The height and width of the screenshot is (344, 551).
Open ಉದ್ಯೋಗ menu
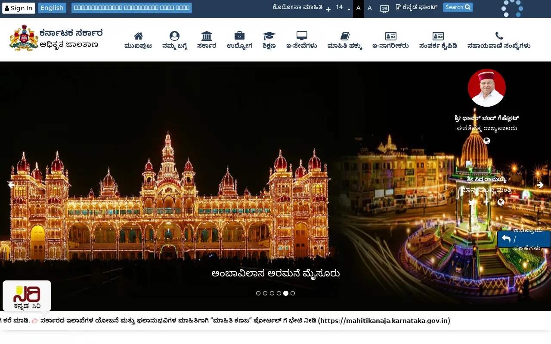[239, 41]
